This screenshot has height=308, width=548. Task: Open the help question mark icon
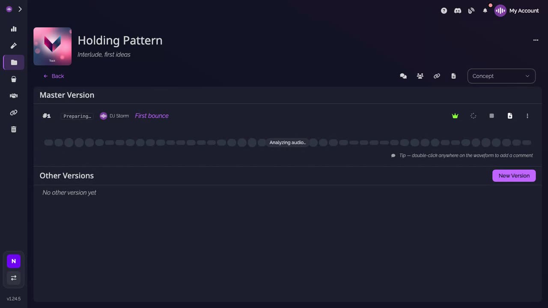tap(444, 11)
